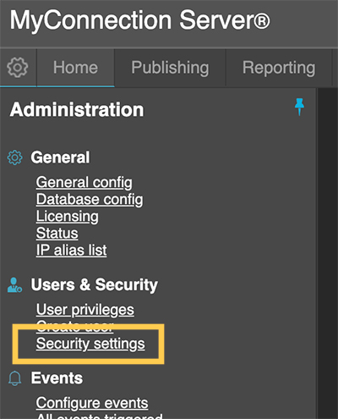The image size is (338, 419).
Task: Click the General section heading text
Action: click(x=60, y=157)
